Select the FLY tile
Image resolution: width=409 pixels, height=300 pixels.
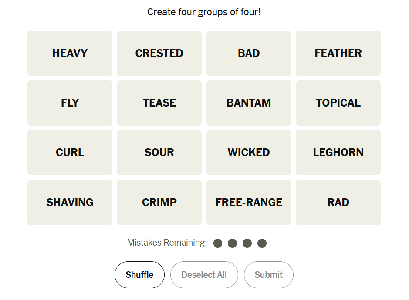coord(70,103)
